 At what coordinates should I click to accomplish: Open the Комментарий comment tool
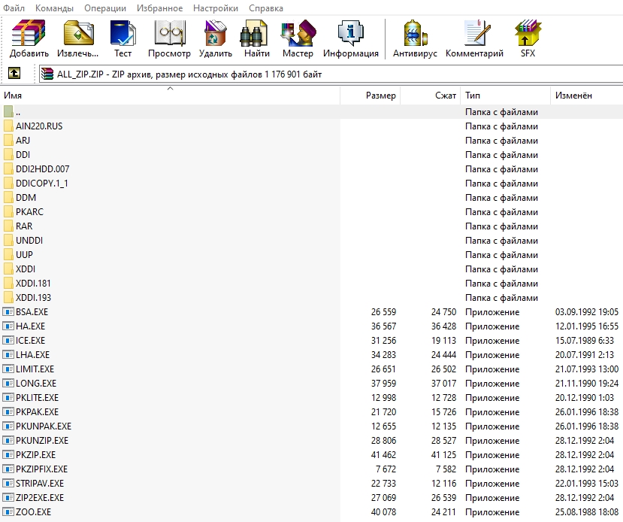tap(474, 38)
